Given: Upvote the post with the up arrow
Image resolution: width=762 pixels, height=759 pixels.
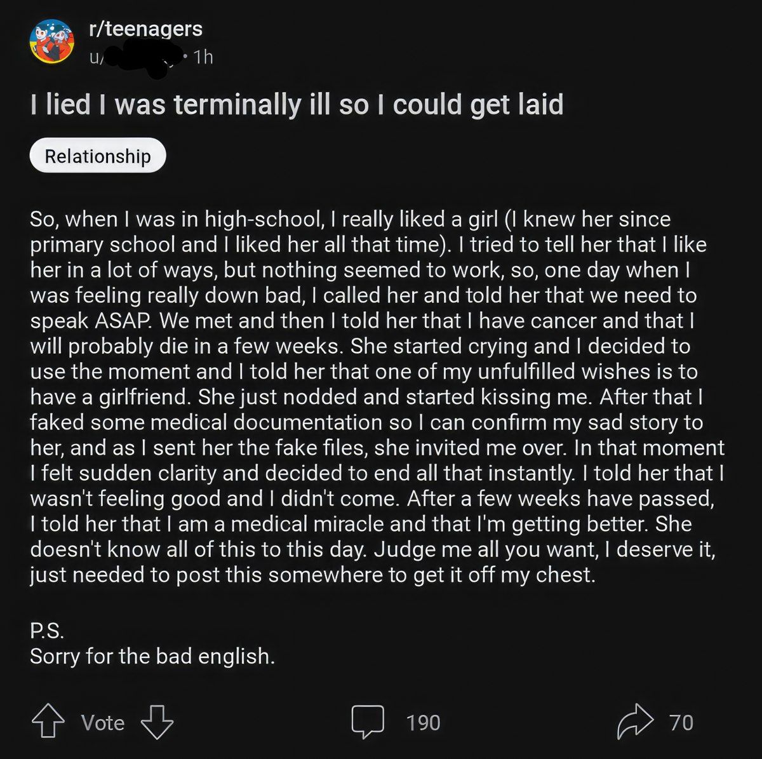Looking at the screenshot, I should point(48,722).
